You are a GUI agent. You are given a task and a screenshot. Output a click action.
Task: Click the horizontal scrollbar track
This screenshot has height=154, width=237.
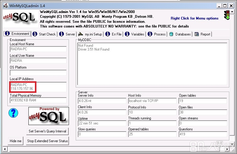116,149
